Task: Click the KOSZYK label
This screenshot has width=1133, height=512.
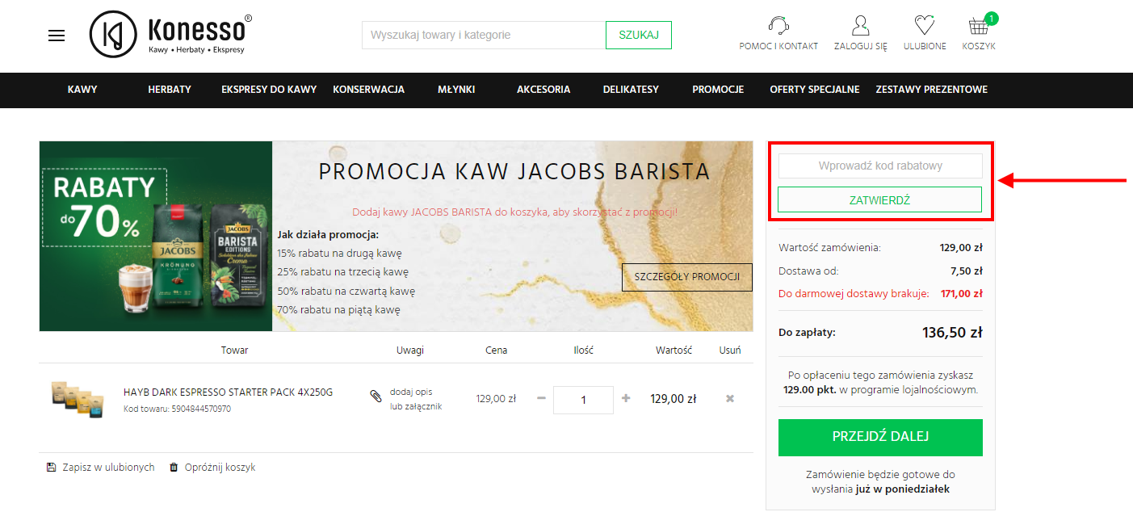Action: coord(979,46)
